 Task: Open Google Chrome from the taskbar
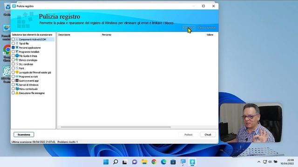tap(154, 162)
